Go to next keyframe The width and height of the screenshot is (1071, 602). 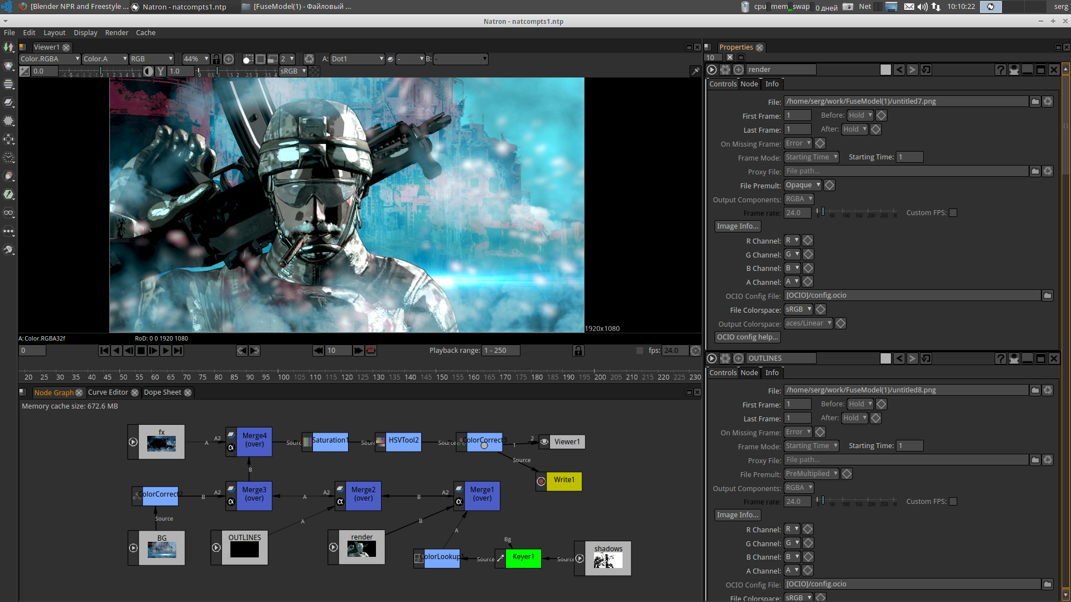point(254,351)
